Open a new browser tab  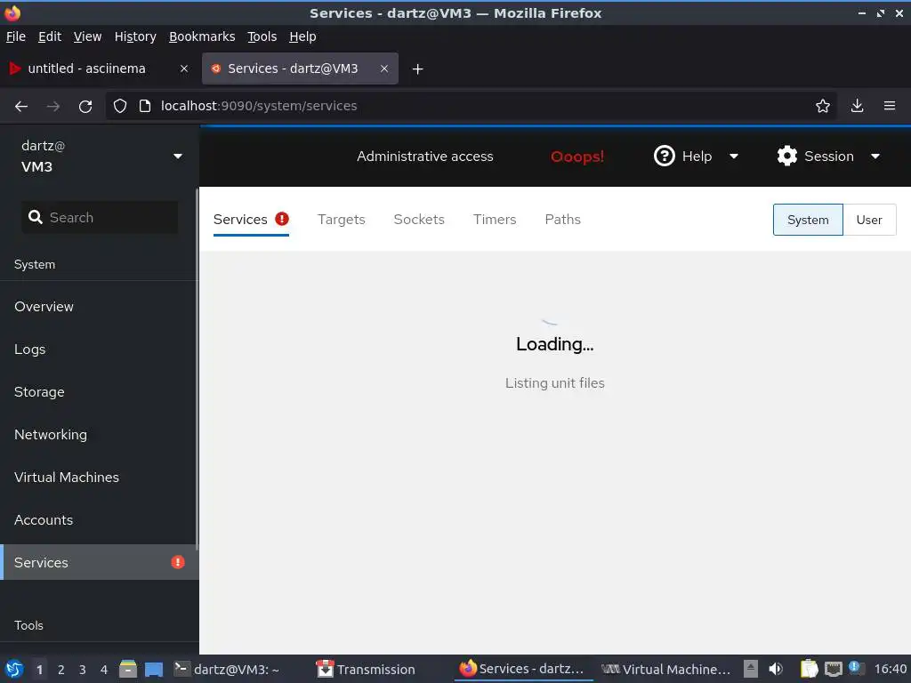click(417, 69)
